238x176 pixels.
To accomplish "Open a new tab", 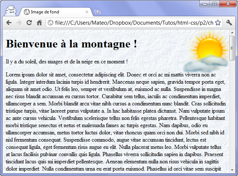I will (x=97, y=12).
